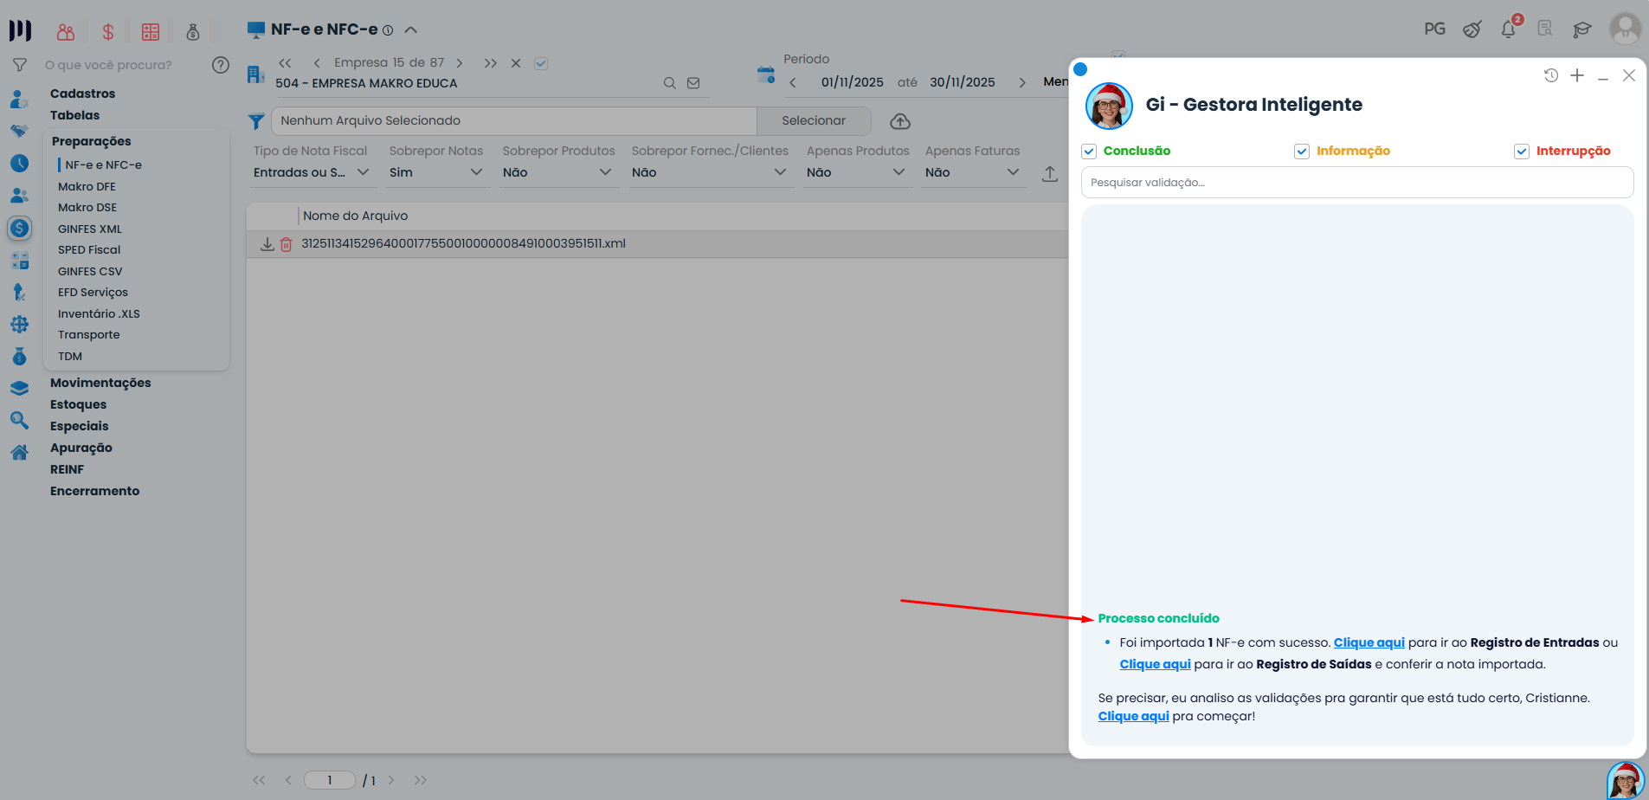Toggle the Informação checkbox
This screenshot has width=1649, height=800.
(1302, 152)
